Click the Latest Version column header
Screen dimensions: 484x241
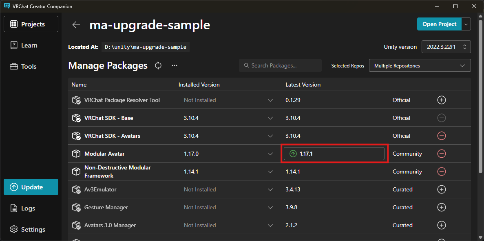coord(303,85)
